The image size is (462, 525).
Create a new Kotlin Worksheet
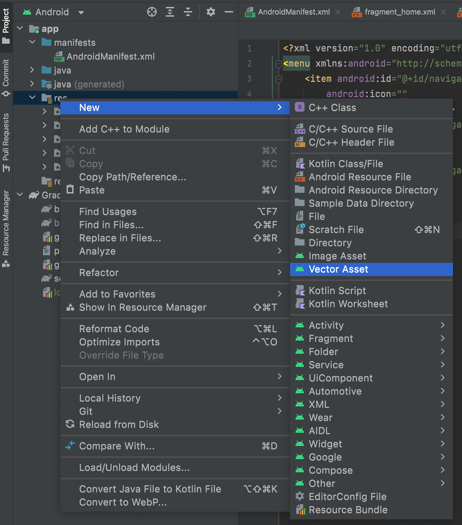pos(371,304)
